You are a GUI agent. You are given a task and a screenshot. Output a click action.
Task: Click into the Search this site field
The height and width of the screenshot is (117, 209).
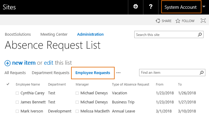[x=166, y=35]
